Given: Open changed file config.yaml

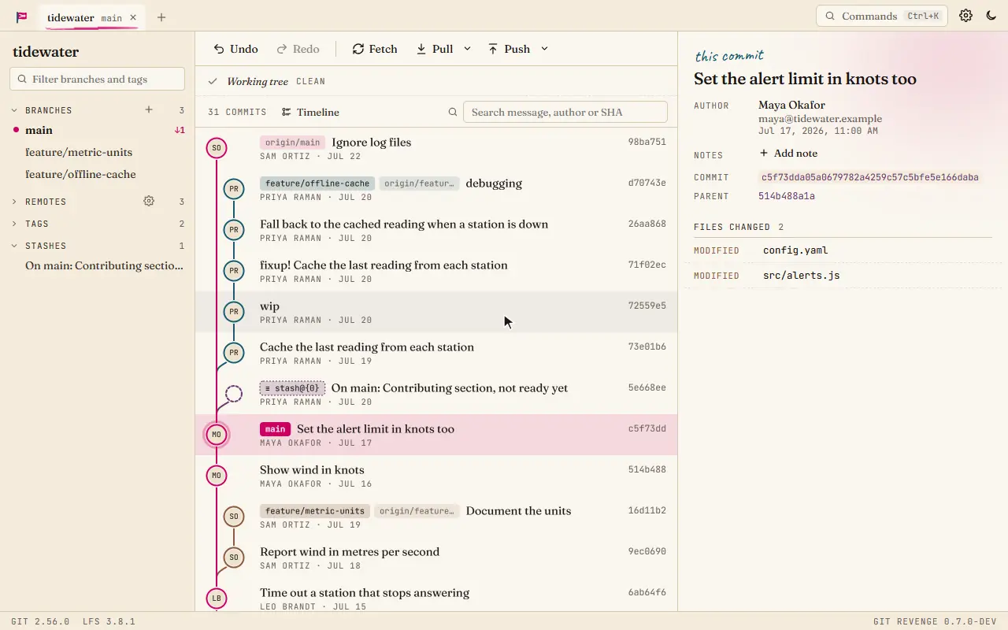Looking at the screenshot, I should (x=843, y=250).
